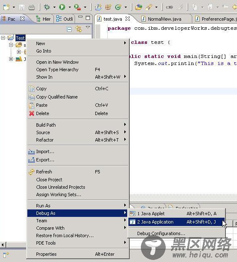
Task: Click the Debug bug icon in toolbar
Action: point(47,7)
